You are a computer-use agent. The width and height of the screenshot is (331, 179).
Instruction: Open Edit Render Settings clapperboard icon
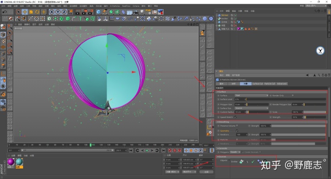click(91, 12)
